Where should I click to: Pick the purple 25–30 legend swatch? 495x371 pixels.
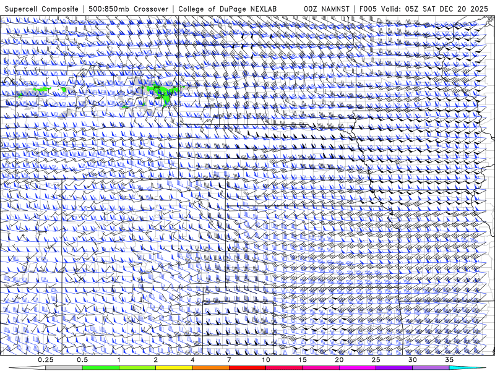394,368
